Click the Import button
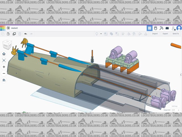The width and height of the screenshot is (182, 137). [155, 34]
